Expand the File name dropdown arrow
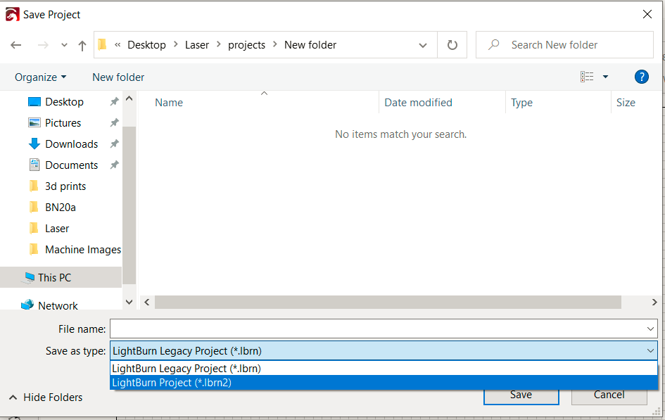The width and height of the screenshot is (665, 420). (x=651, y=329)
